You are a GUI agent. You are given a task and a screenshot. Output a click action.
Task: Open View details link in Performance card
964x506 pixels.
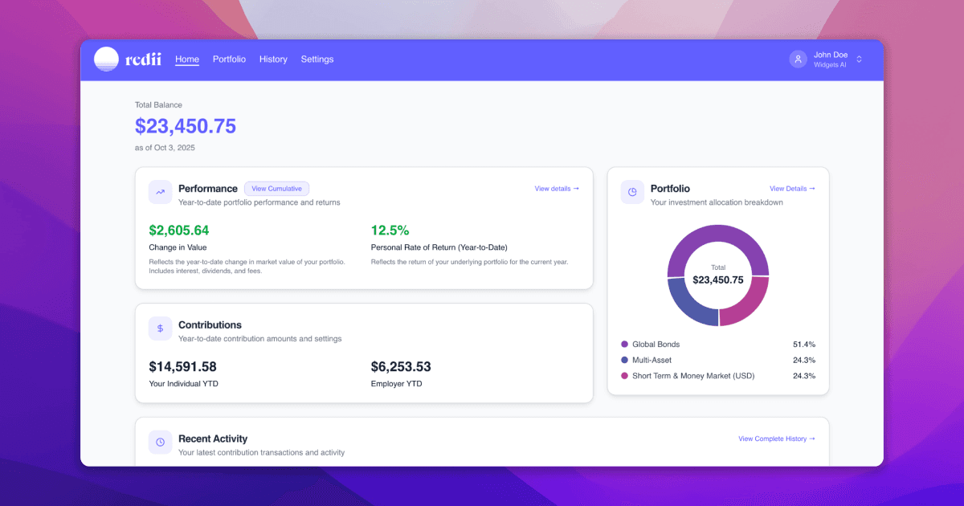click(557, 189)
